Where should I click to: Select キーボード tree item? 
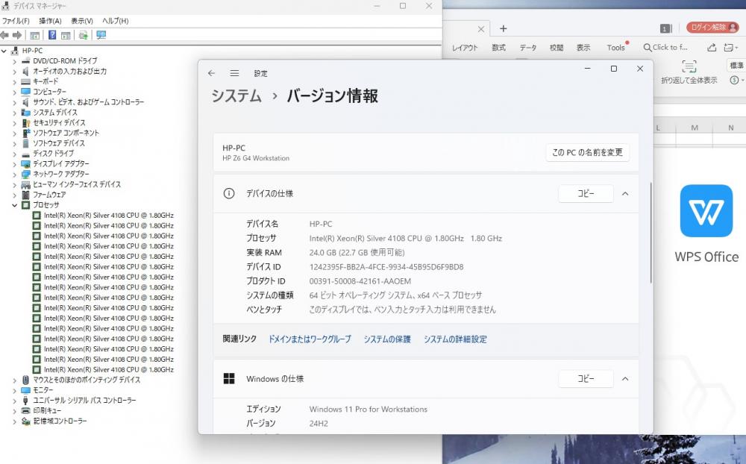(46, 81)
